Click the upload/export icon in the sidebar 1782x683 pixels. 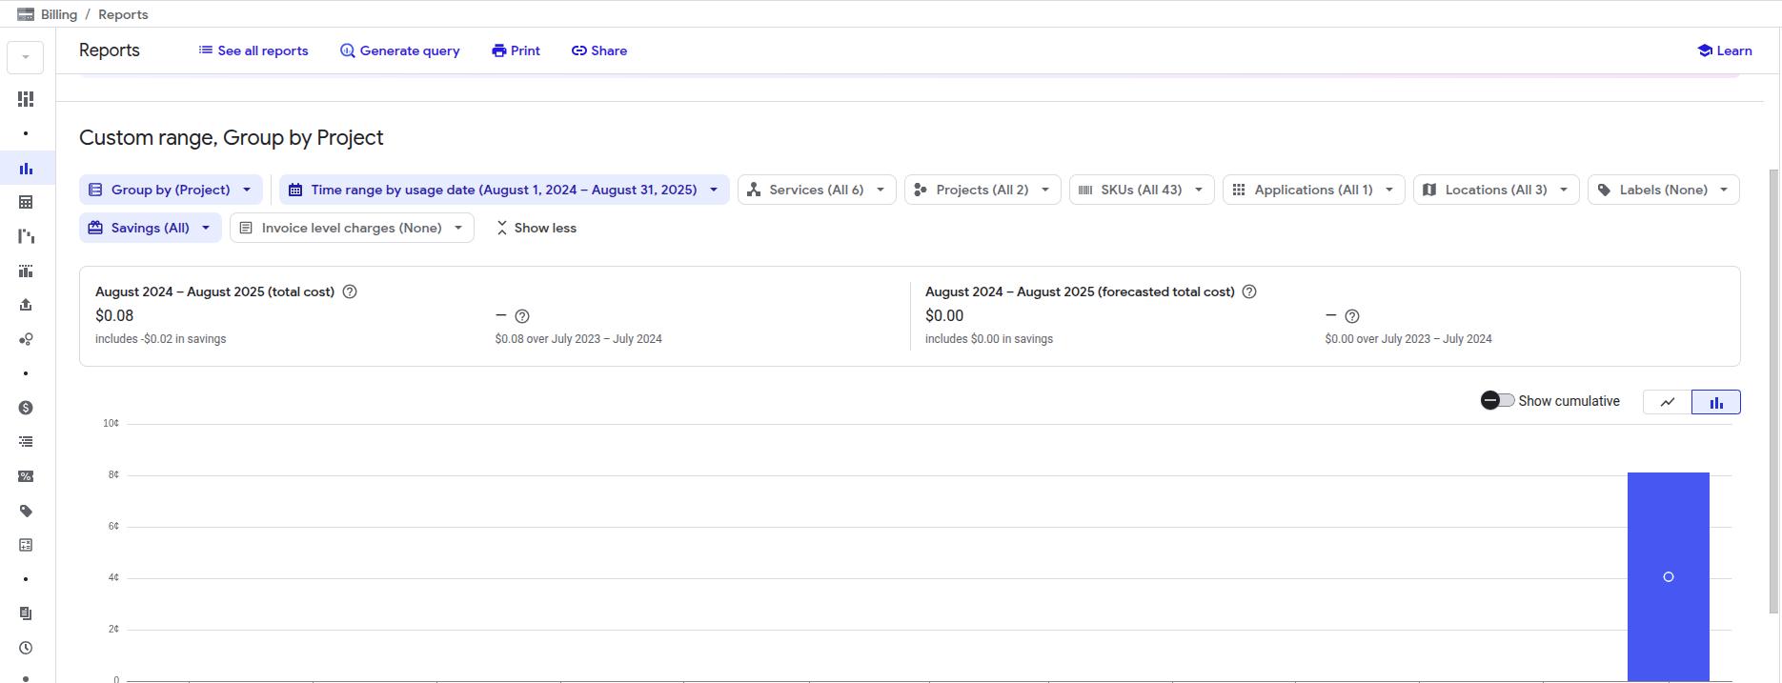[26, 305]
